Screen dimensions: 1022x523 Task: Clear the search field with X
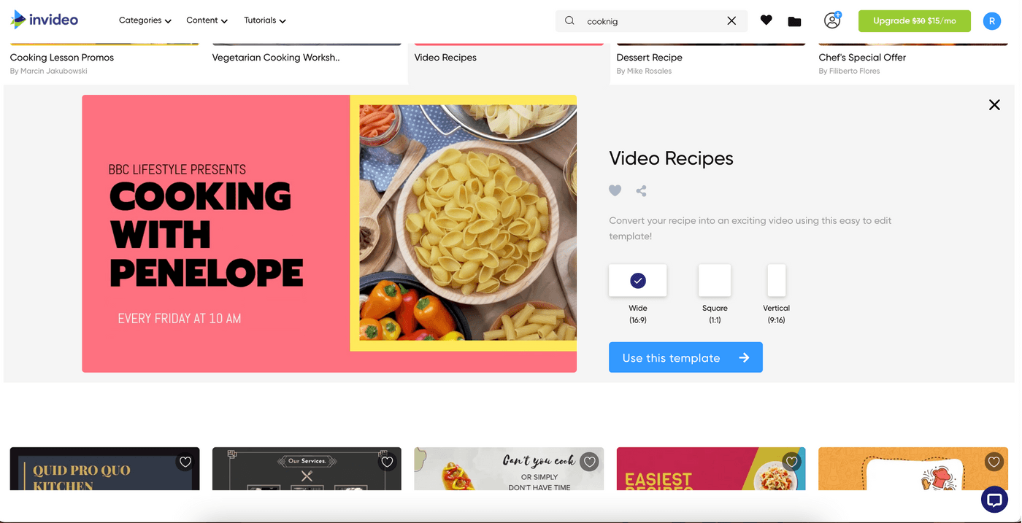pos(731,21)
